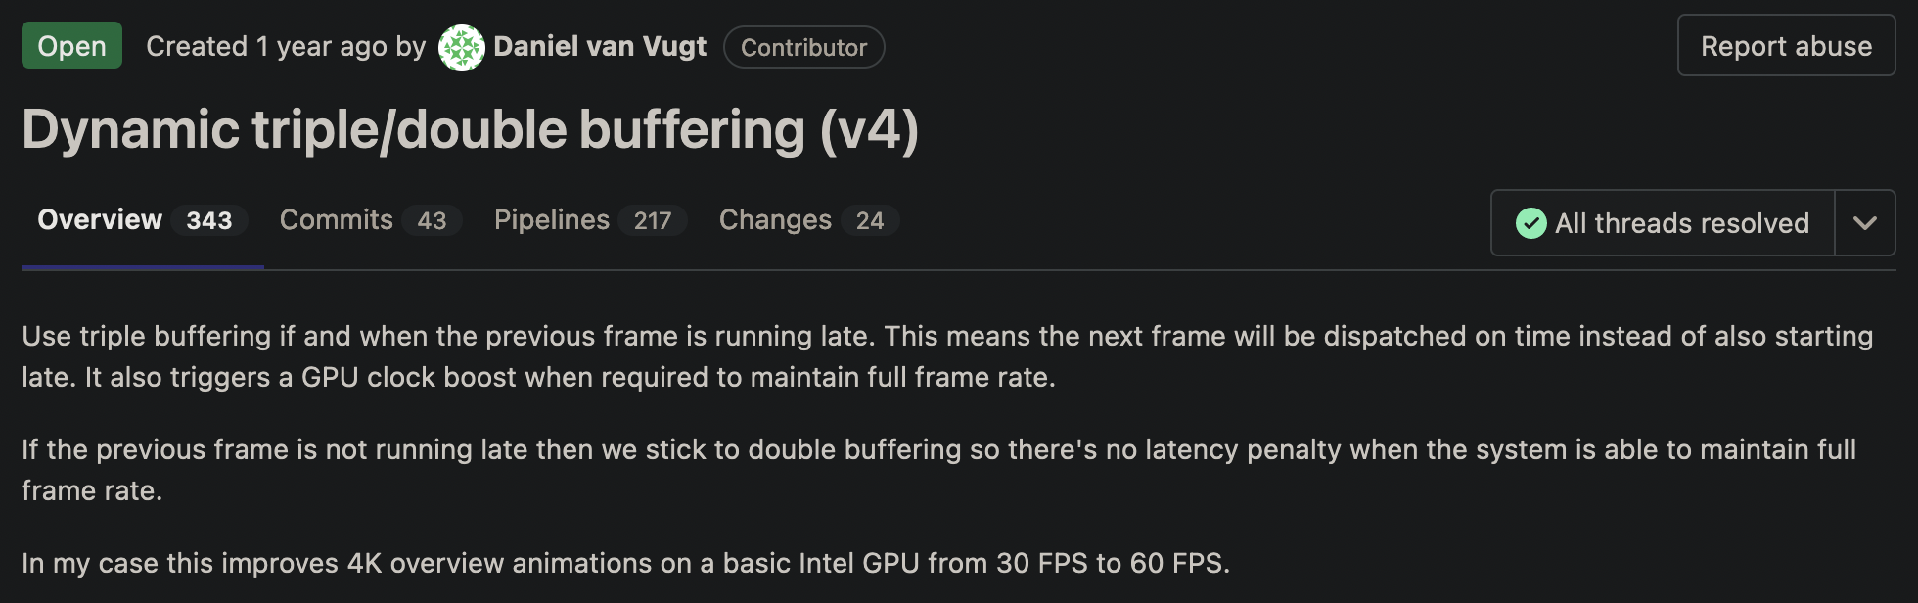
Task: Switch to the Pipelines tab
Action: tap(551, 220)
